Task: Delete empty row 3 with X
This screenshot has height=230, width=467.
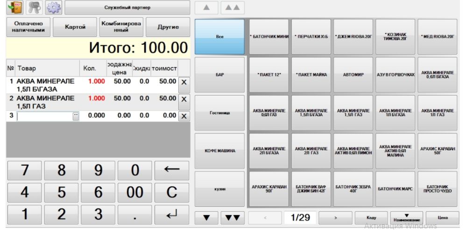Action: tap(184, 116)
